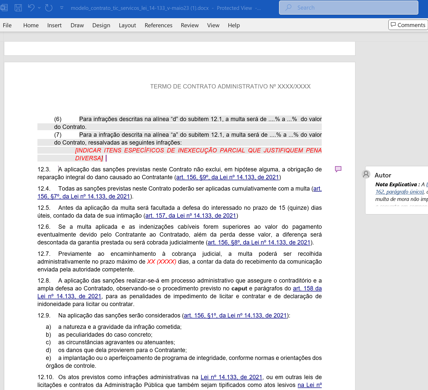
Task: Open the File menu
Action: pyautogui.click(x=7, y=25)
